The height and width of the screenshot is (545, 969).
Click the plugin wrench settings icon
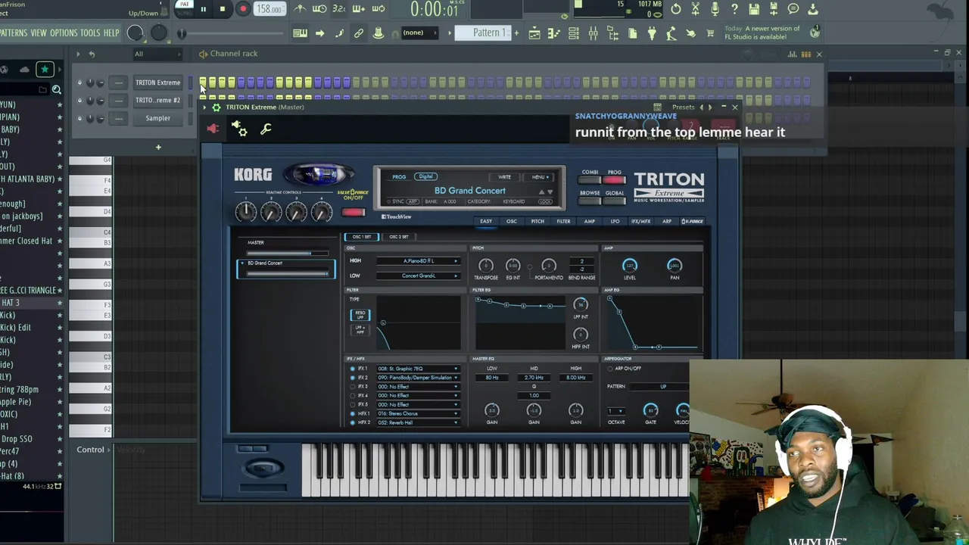(x=266, y=129)
